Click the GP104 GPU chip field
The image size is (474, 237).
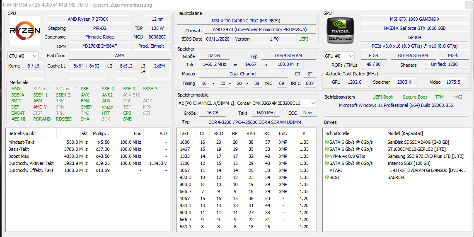coord(415,37)
